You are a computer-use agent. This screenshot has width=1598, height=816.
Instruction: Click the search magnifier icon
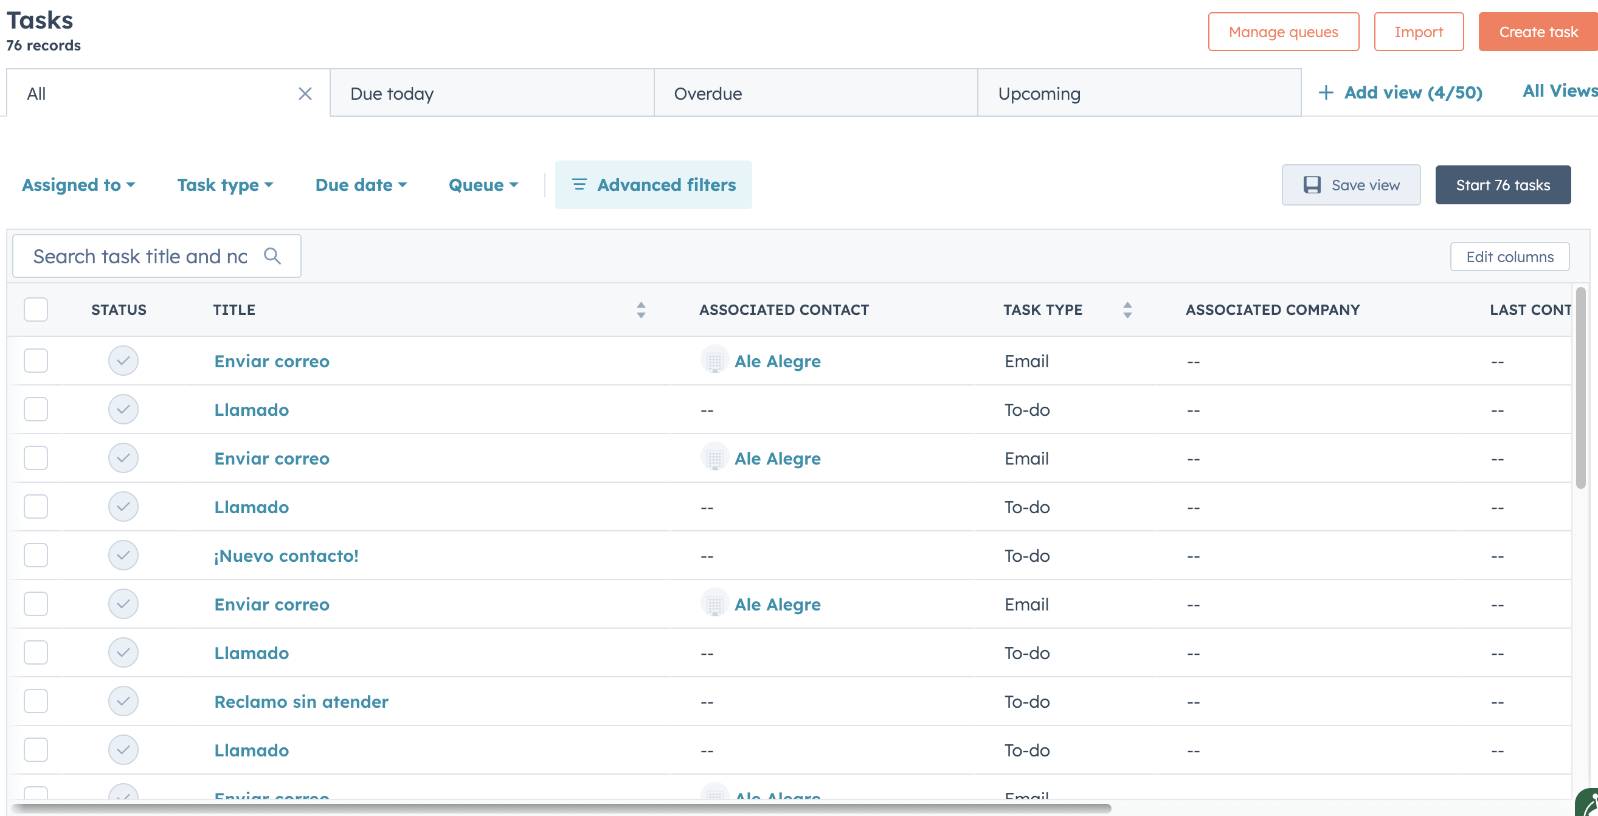click(272, 255)
